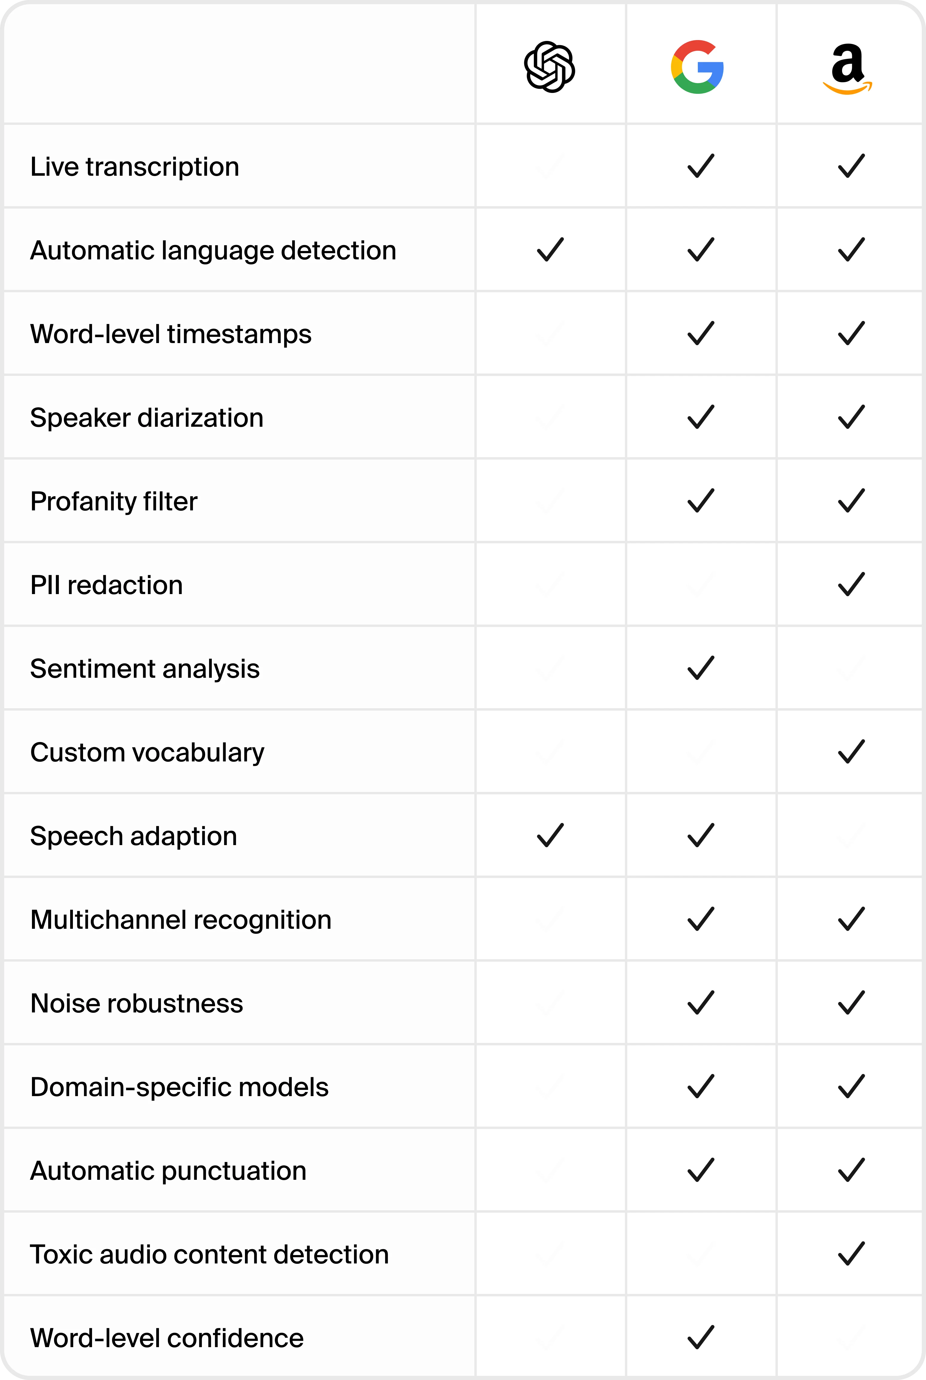
Task: Click OpenAI's checkmark for Automatic language detection
Action: (551, 249)
